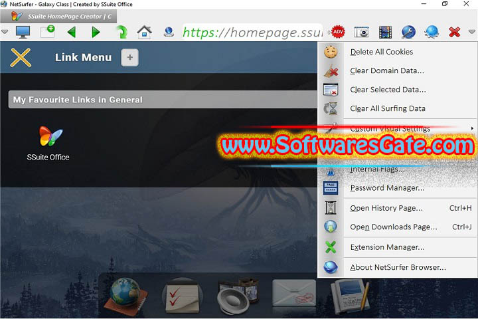Screen dimensions: 478x319
Task: Open the SSuite Office favourite link
Action: (48, 144)
